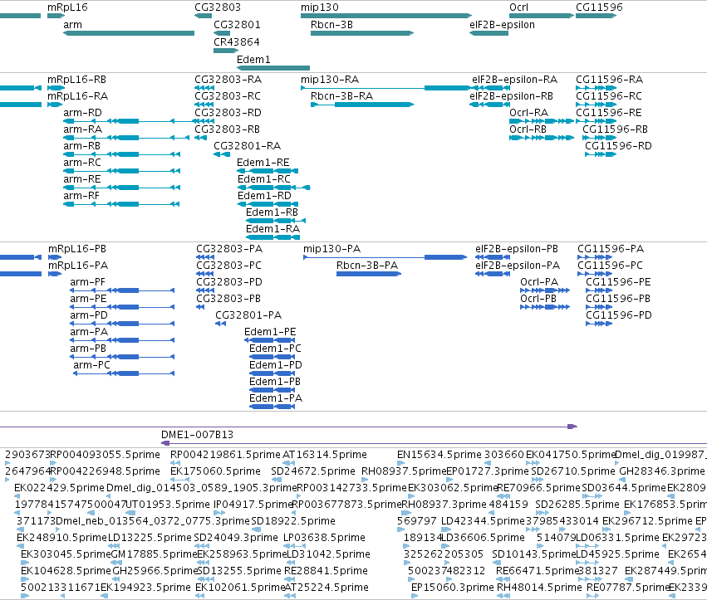Screen dimensions: 707x600
Task: Select the CG32803-PA protein feature
Action: click(x=205, y=257)
